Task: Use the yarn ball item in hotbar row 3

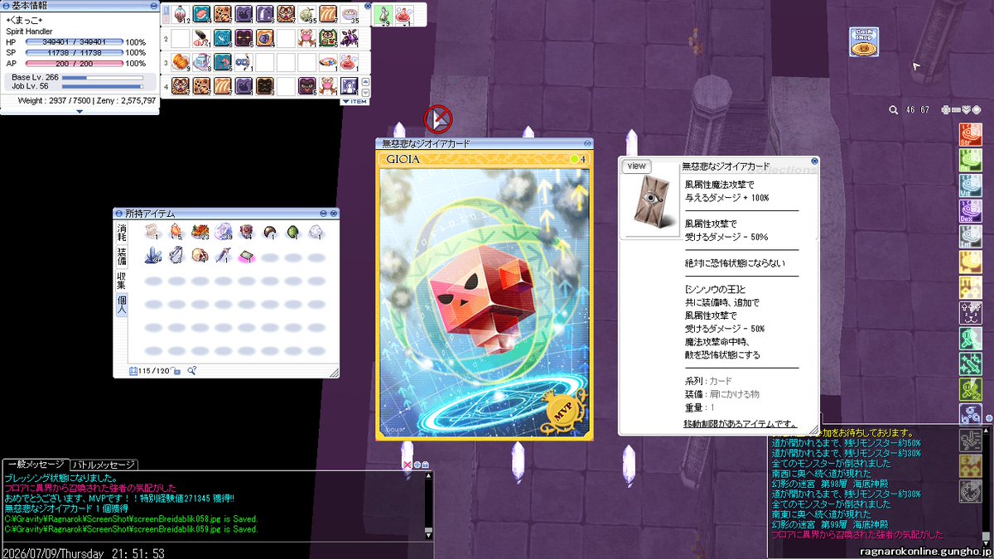Action: pos(181,62)
